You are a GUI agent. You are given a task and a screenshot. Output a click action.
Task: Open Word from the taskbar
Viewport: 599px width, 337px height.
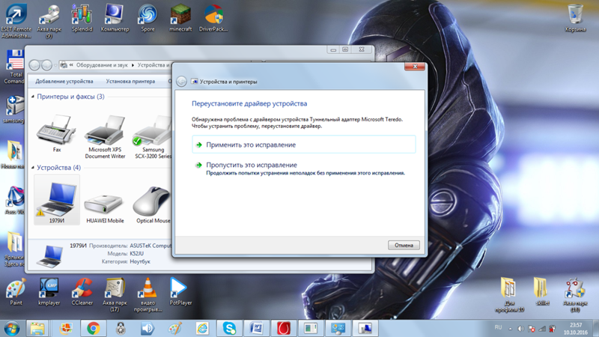(256, 328)
